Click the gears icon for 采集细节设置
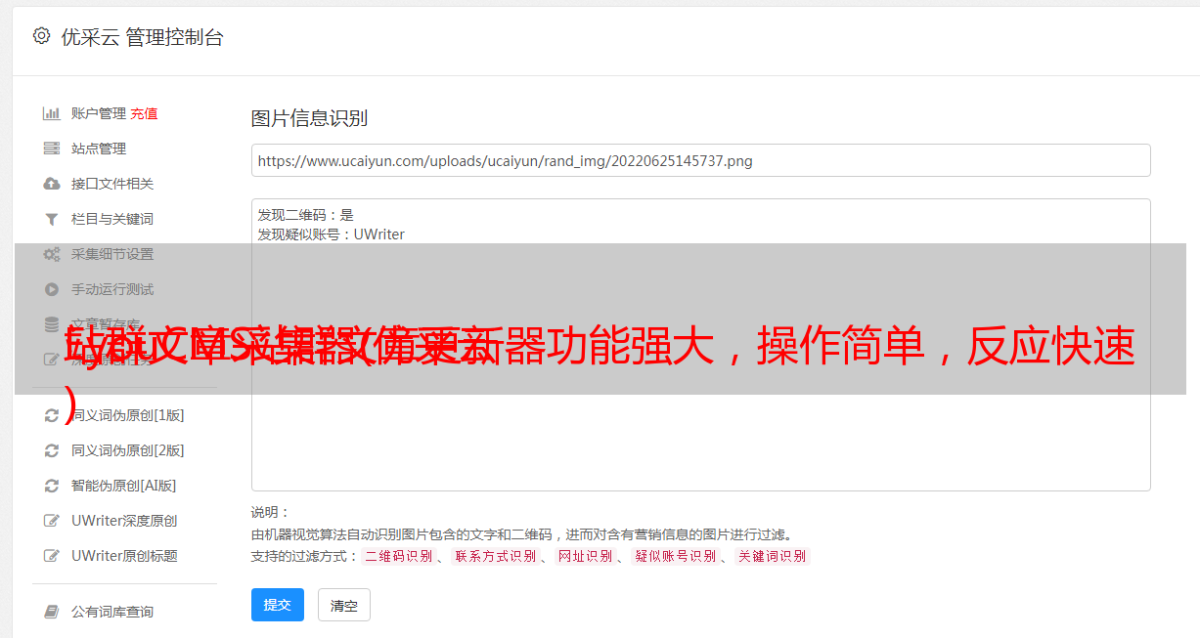The width and height of the screenshot is (1200, 638). (52, 254)
